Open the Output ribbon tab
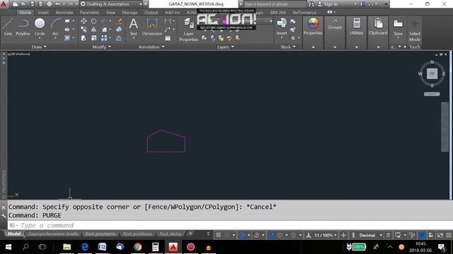This screenshot has width=453, height=254. pos(151,13)
